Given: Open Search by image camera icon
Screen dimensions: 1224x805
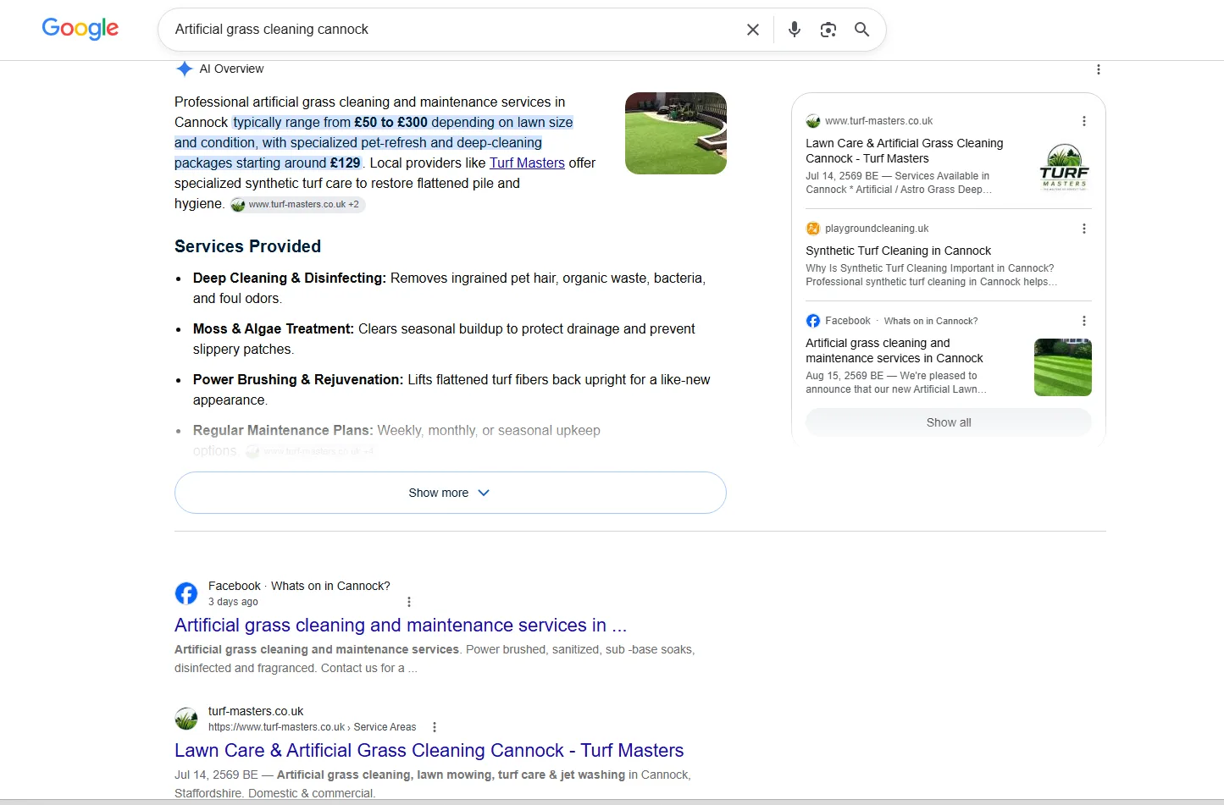Looking at the screenshot, I should tap(828, 30).
